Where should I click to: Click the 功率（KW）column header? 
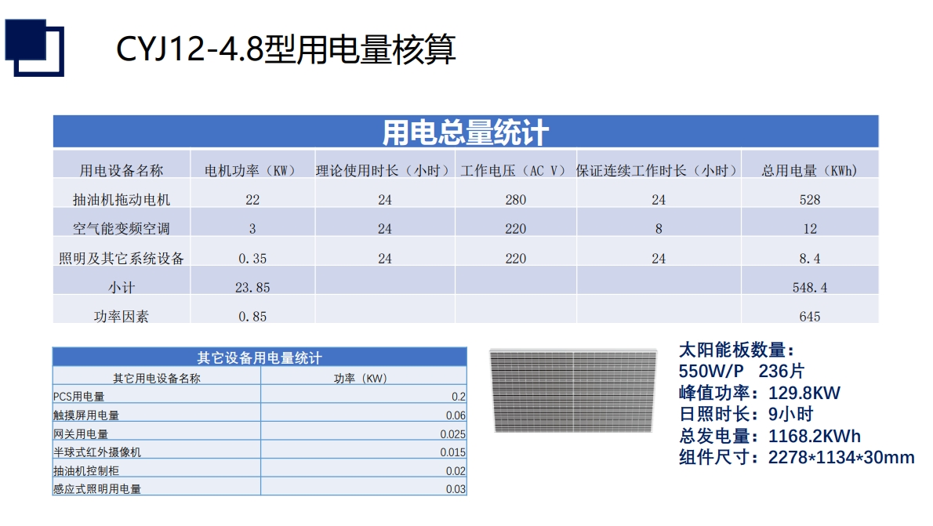361,379
